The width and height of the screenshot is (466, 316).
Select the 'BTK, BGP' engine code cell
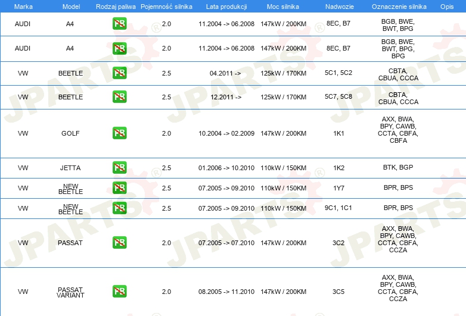coord(398,167)
